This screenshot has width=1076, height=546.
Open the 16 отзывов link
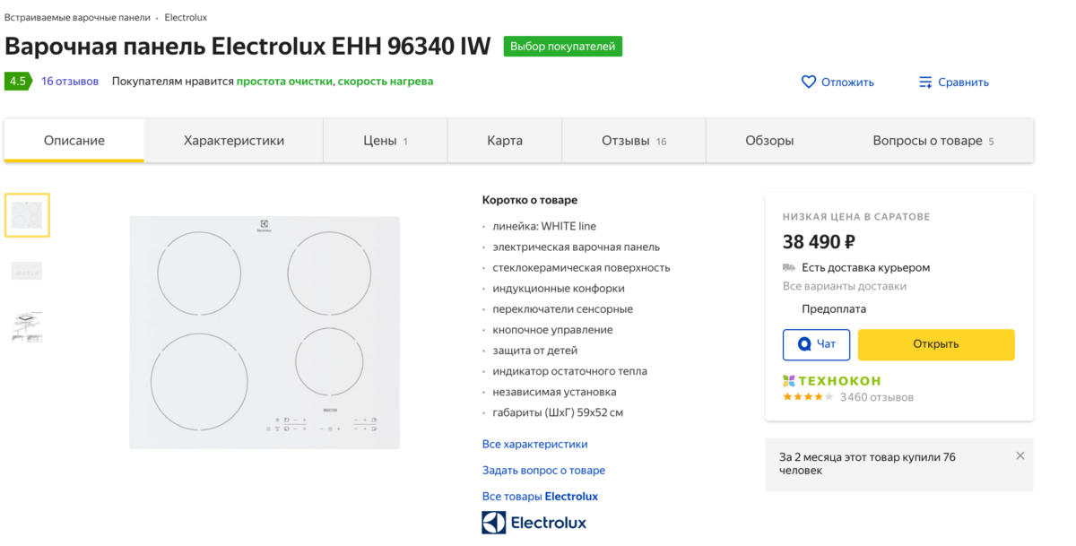70,81
